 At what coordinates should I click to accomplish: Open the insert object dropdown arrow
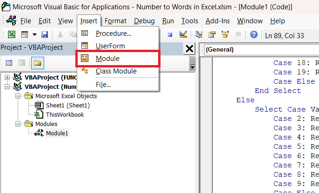(x=34, y=34)
